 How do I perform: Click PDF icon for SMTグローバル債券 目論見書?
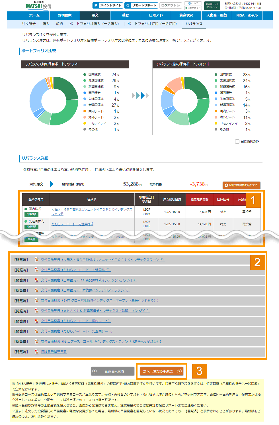36,300
